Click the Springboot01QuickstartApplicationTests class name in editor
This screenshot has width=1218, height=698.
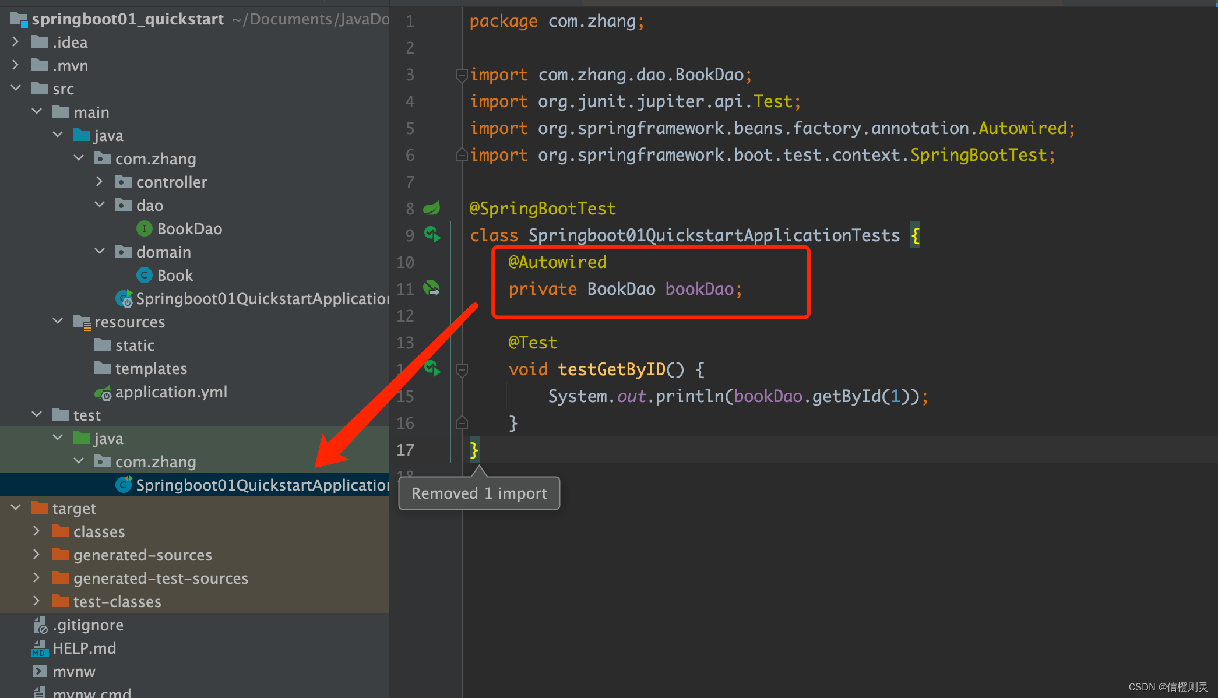[x=714, y=235]
